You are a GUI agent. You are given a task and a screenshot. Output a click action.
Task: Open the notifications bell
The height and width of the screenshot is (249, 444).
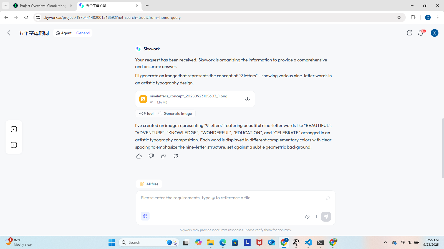click(x=421, y=33)
